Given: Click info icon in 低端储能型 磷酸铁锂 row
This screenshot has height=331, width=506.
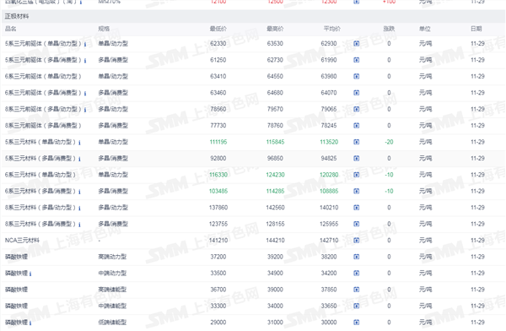Looking at the screenshot, I should pos(30,323).
